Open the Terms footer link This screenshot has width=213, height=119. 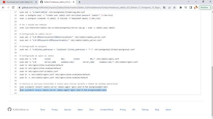pos(43,110)
